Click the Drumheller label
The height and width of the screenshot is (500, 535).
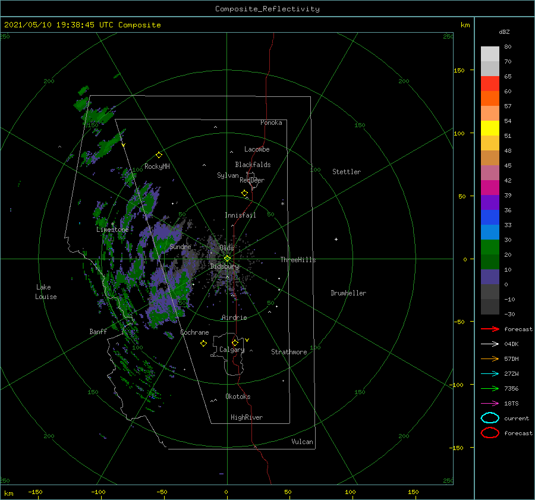pyautogui.click(x=348, y=293)
